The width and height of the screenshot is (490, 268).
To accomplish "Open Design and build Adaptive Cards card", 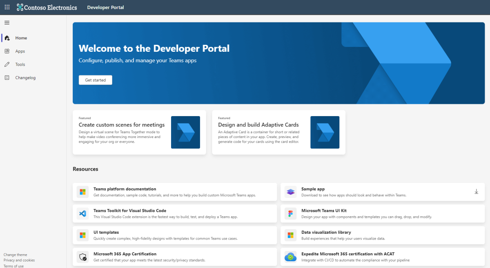I will click(x=278, y=132).
